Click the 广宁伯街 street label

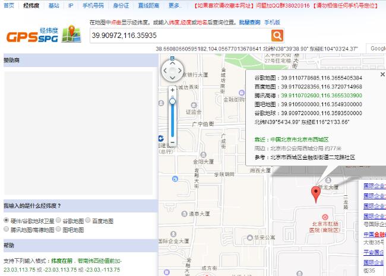click(203, 123)
